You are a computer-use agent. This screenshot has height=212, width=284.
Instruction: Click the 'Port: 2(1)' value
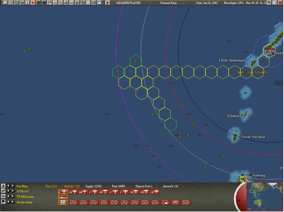tap(51, 186)
